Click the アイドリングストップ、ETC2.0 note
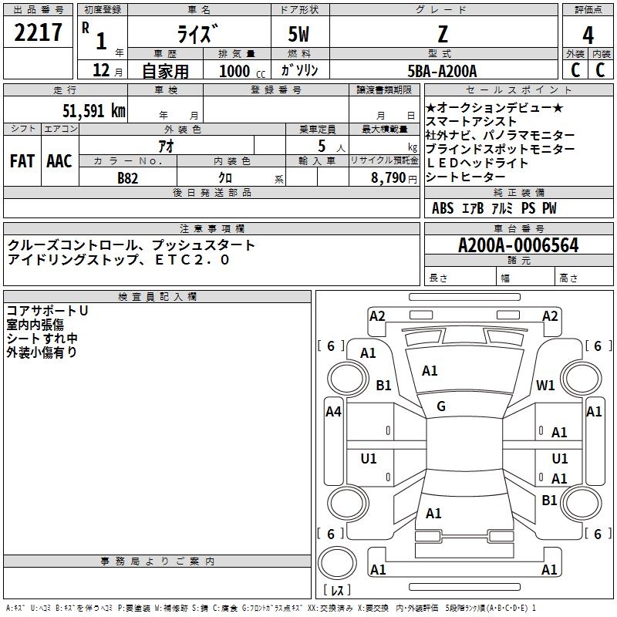 [119, 259]
